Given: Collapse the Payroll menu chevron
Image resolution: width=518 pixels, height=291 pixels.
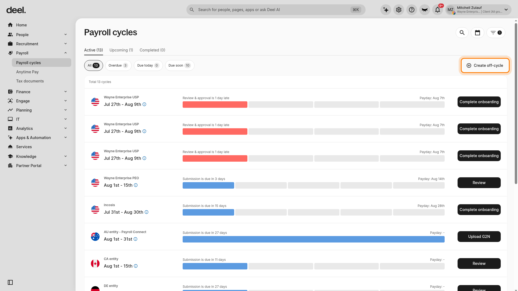Looking at the screenshot, I should coord(66,53).
